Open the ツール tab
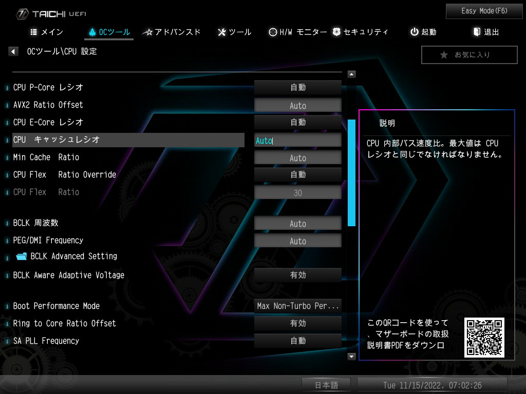This screenshot has height=394, width=526. click(234, 32)
